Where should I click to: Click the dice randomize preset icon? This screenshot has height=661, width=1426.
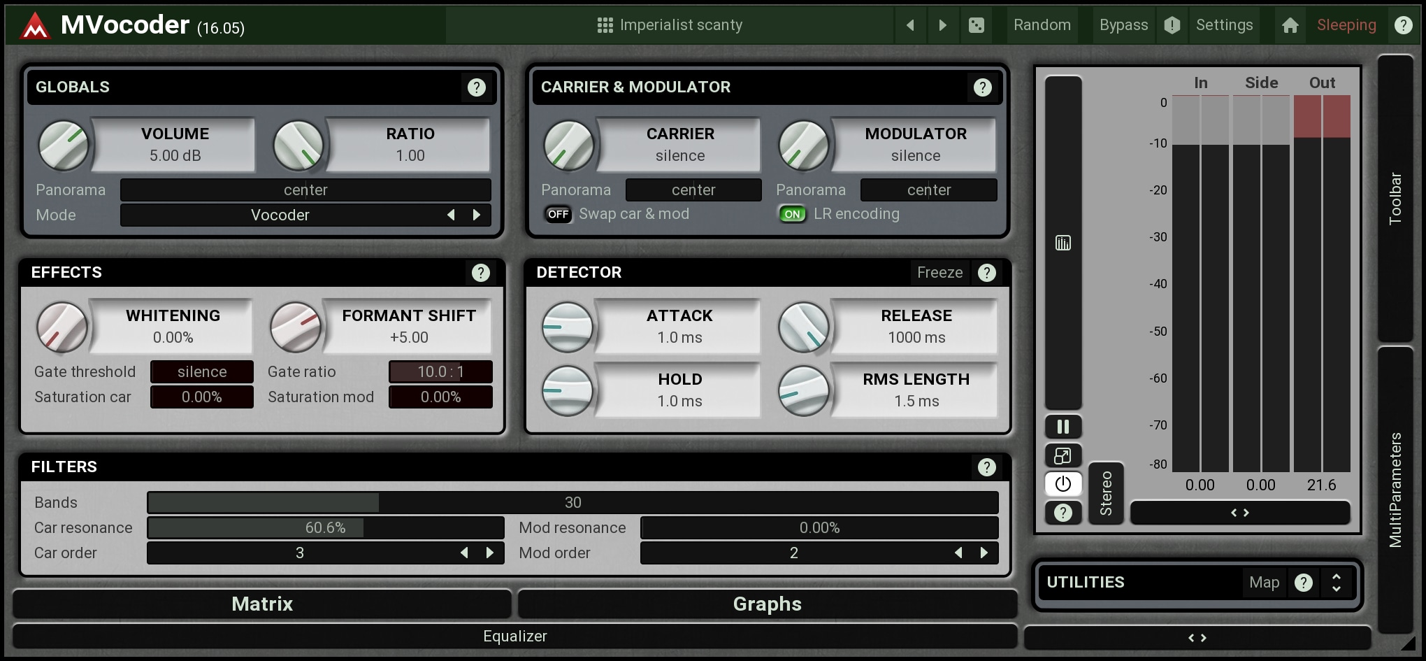click(976, 25)
